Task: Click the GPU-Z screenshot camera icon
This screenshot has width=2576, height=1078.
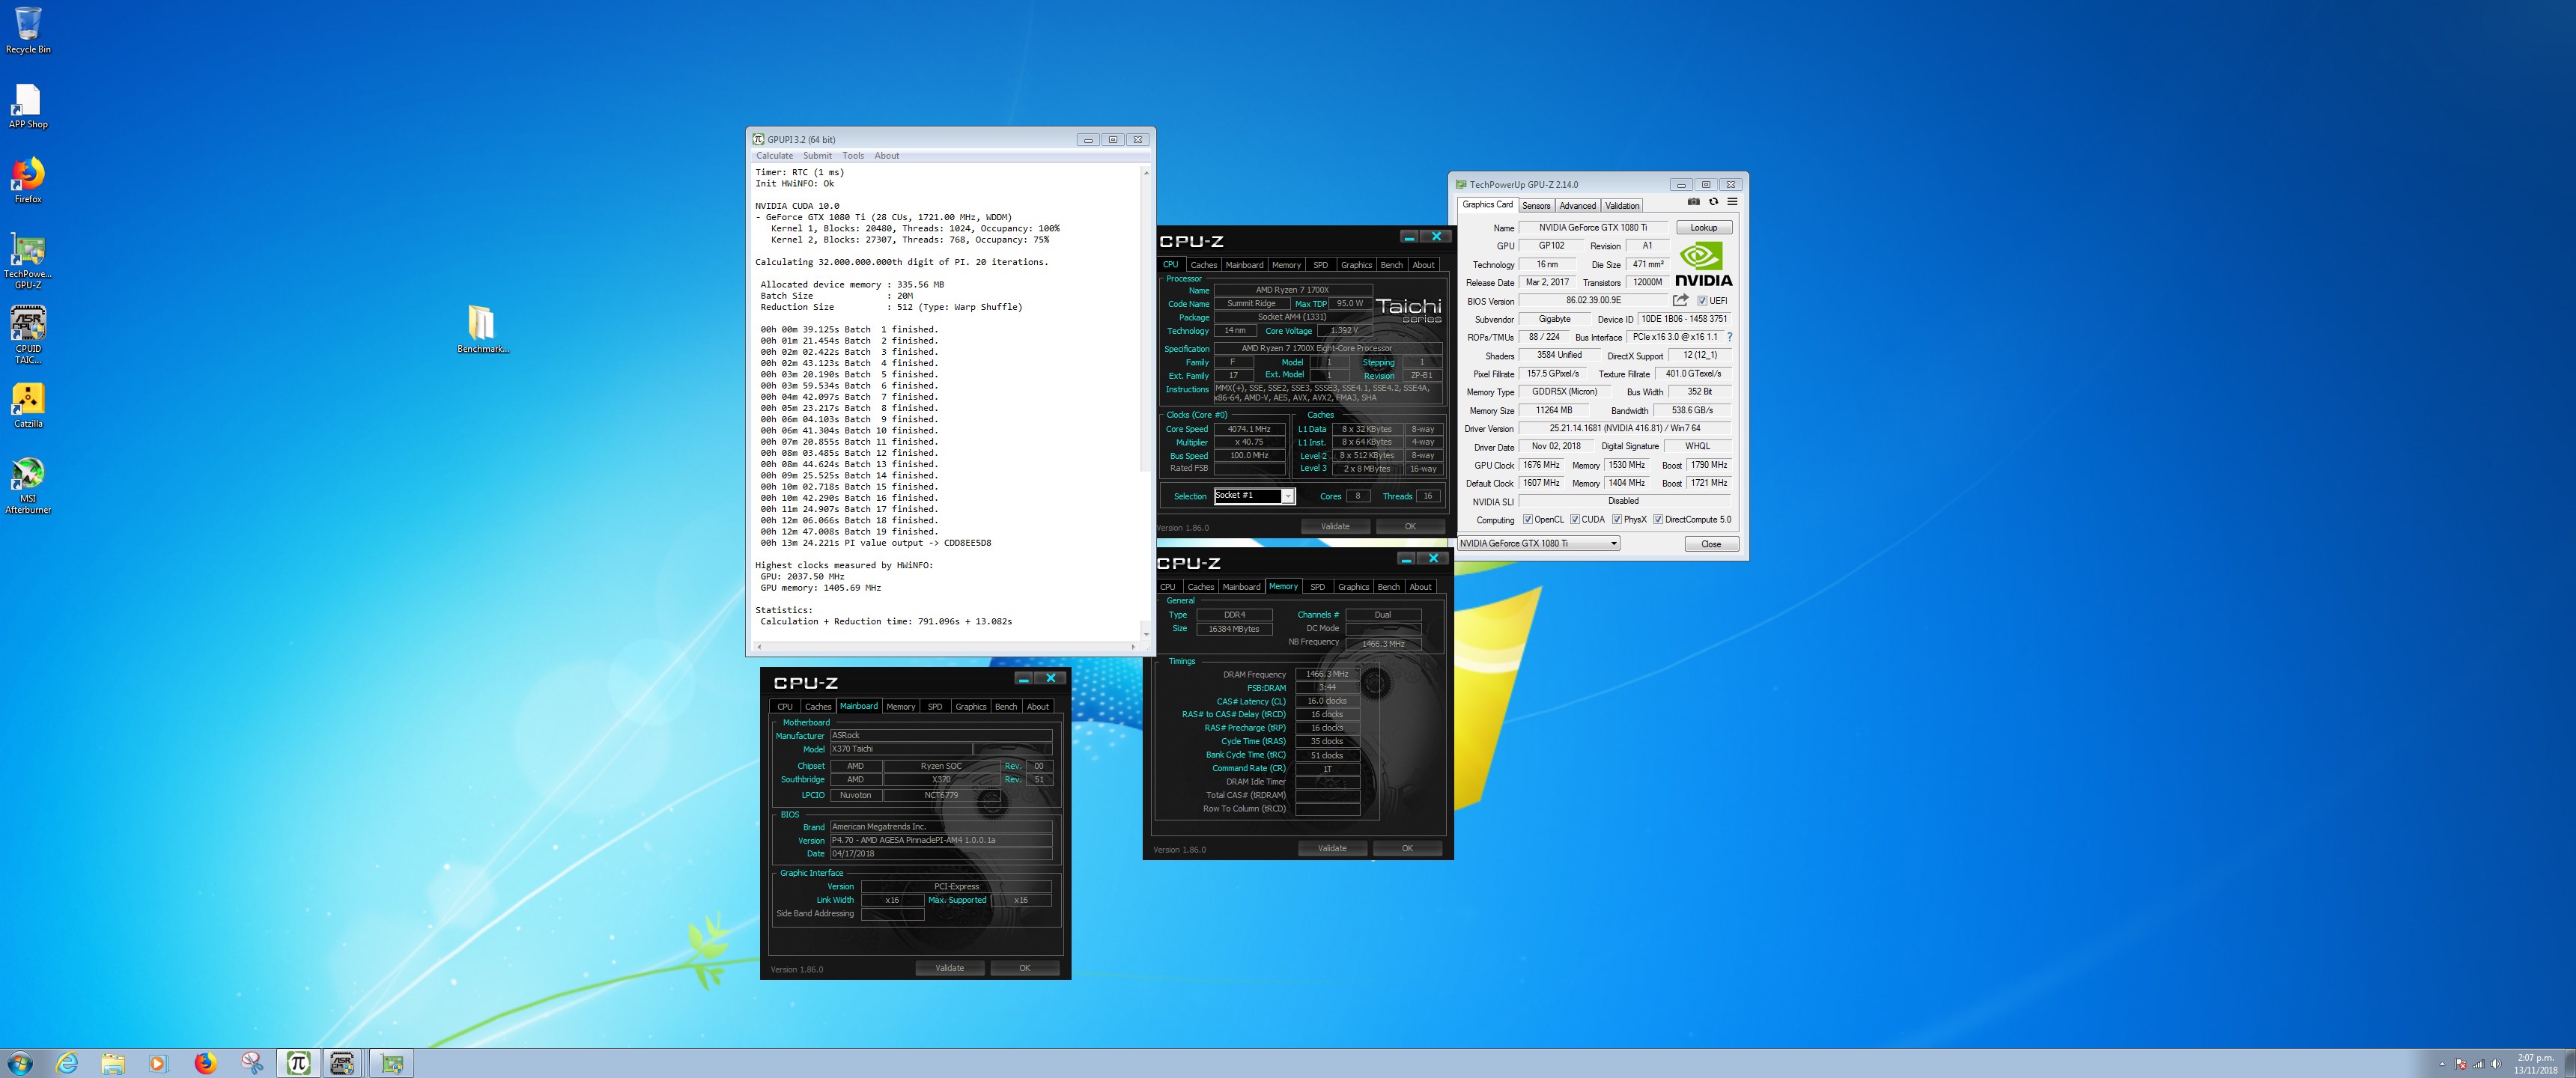Action: (1694, 202)
